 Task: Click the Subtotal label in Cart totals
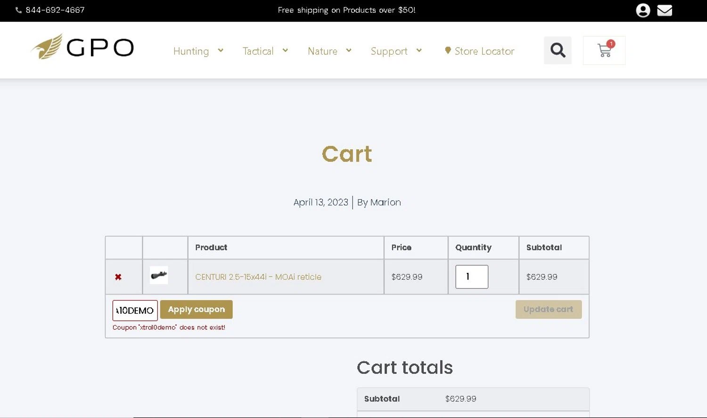pyautogui.click(x=382, y=399)
